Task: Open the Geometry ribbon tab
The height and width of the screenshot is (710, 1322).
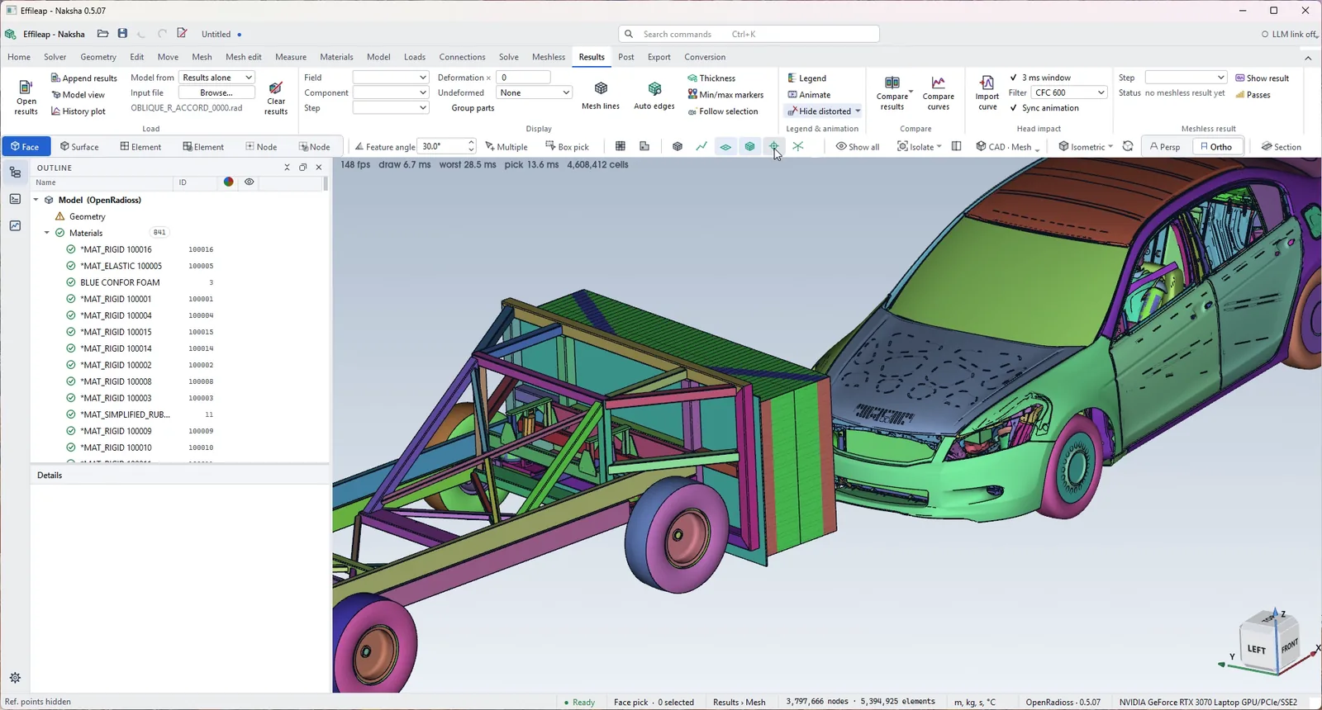Action: (x=98, y=57)
